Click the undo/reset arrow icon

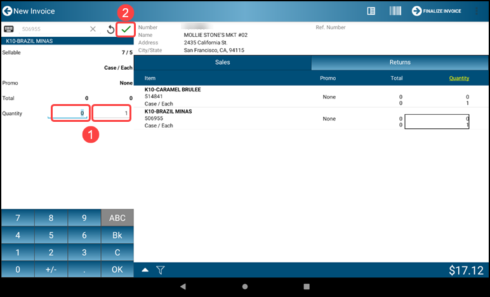click(110, 29)
